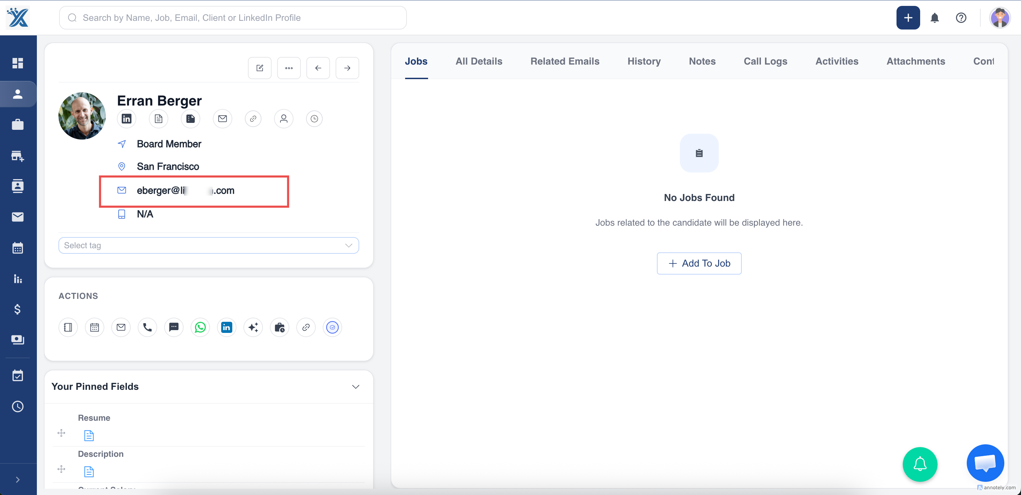Click the blue plus create button
Screen dimensions: 1021x495
(908, 18)
